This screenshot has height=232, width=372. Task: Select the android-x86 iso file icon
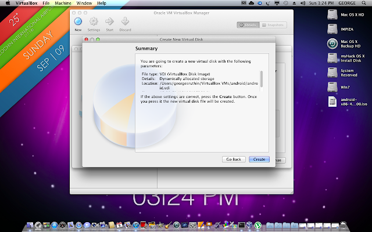[x=332, y=101]
